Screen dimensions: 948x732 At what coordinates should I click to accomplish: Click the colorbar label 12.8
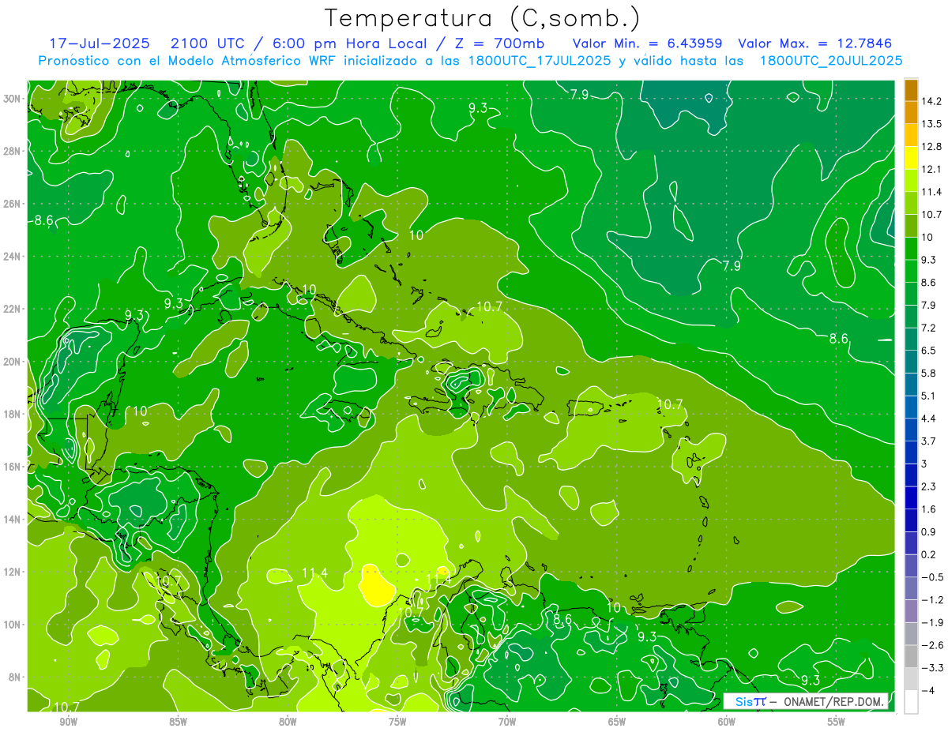932,147
